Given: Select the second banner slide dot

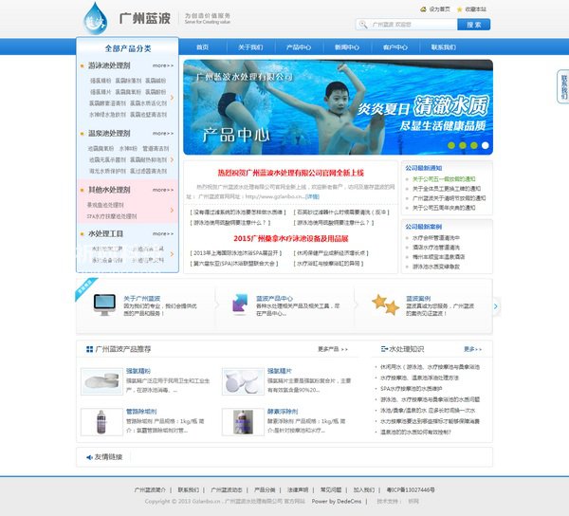Looking at the screenshot, I should click(463, 145).
